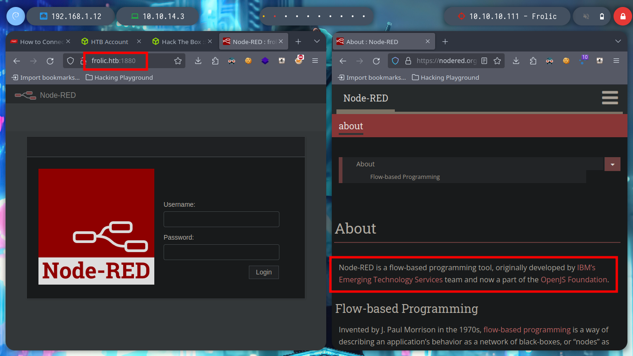
Task: Open hamburger menu in left browser
Action: coord(315,61)
